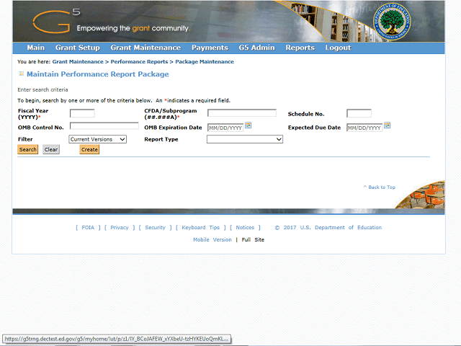
Task: Click the 2017 U.S. Department of Education text
Action: tap(328, 228)
